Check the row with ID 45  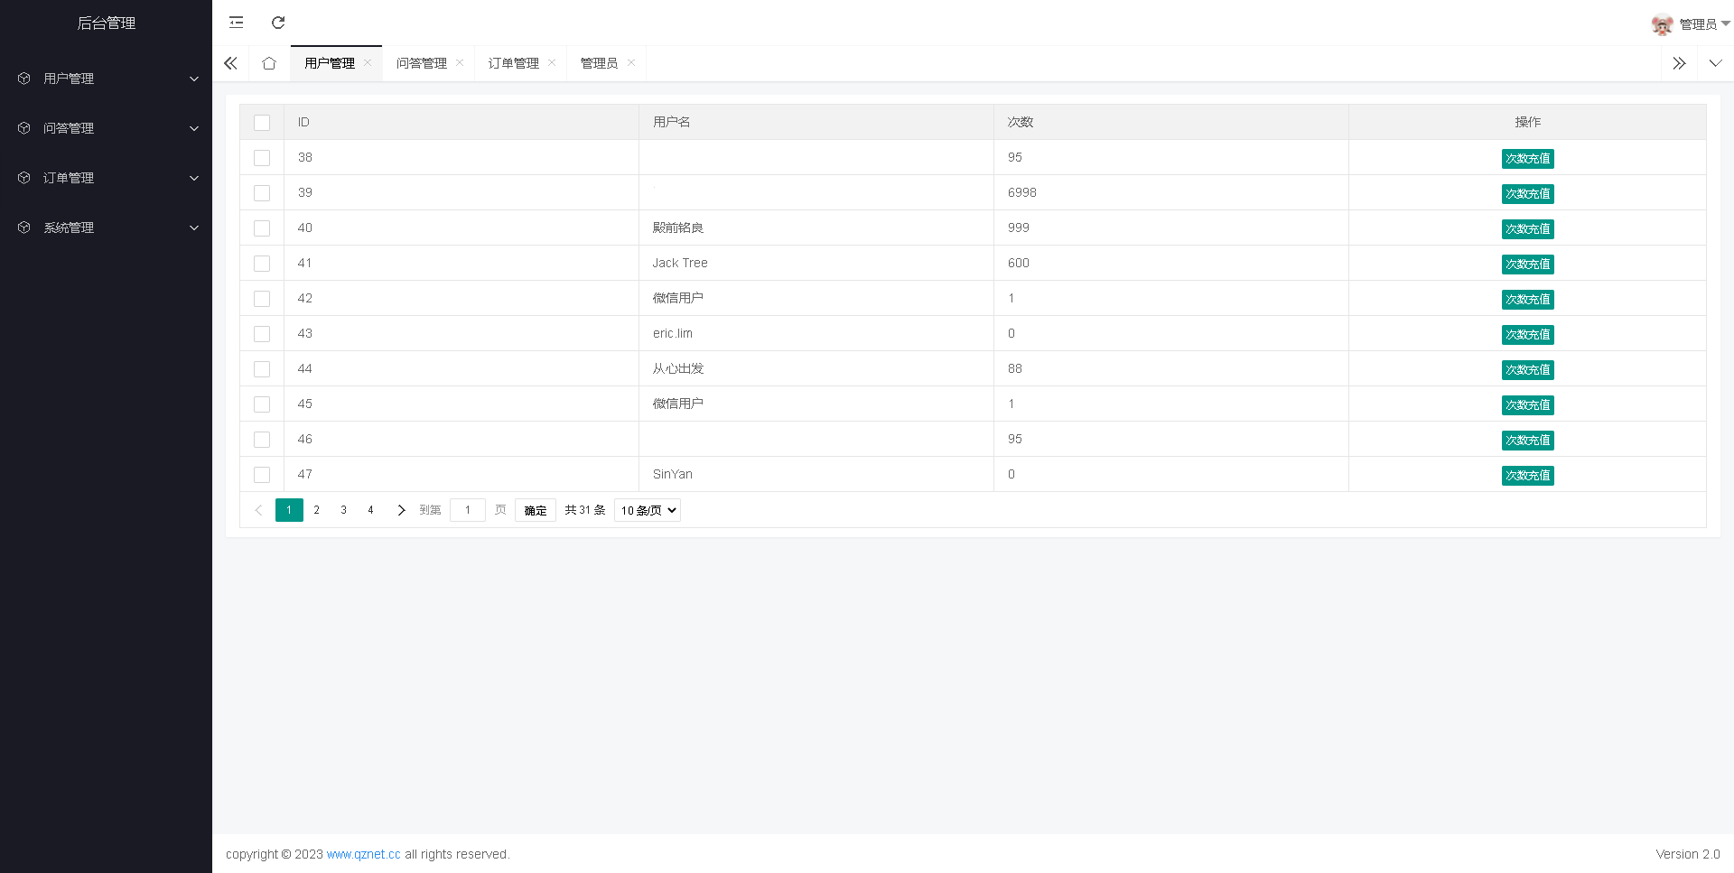pos(262,404)
